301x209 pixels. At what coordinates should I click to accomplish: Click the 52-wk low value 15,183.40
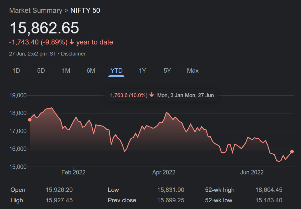269,200
